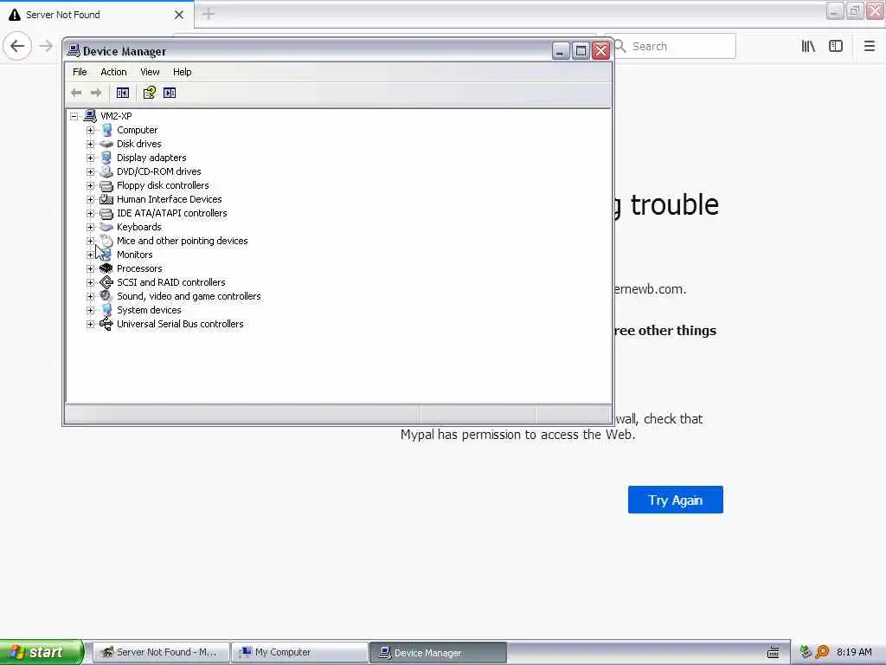The width and height of the screenshot is (886, 665).
Task: Switch to Server Not Found taskbar button
Action: tap(160, 652)
